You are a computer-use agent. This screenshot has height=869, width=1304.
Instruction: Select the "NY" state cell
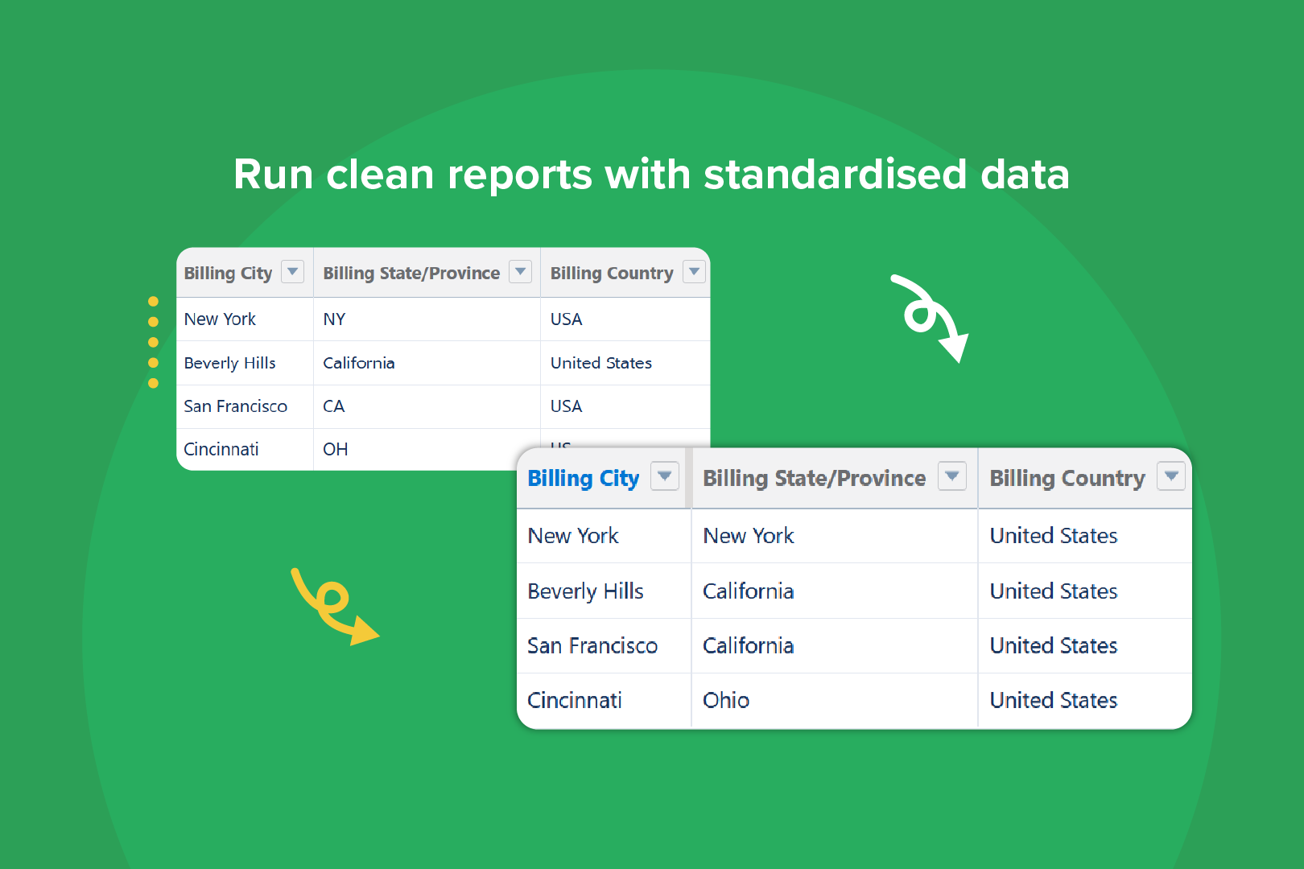point(334,319)
